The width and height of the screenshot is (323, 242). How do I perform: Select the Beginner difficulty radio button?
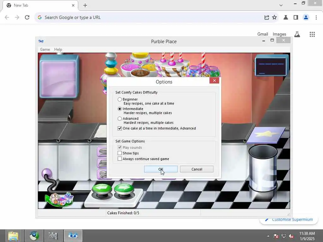[x=120, y=99]
